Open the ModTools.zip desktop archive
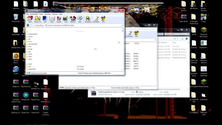 coord(26,83)
